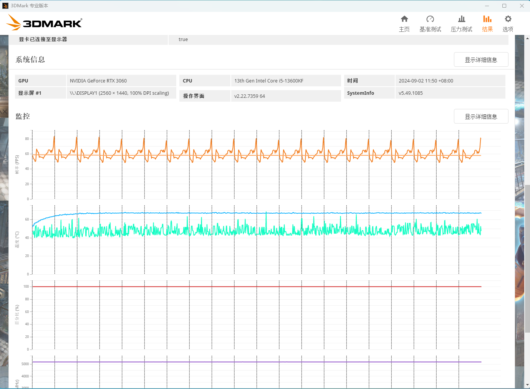Click the 显示屏 #1 label cell
The image size is (530, 389).
40,93
